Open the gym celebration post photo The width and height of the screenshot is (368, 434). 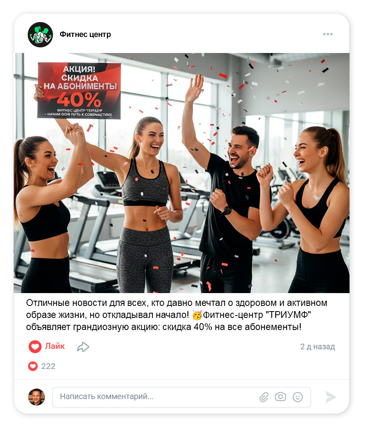tap(181, 173)
